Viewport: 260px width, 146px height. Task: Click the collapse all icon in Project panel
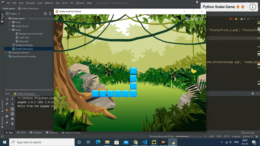pyautogui.click(x=50, y=14)
